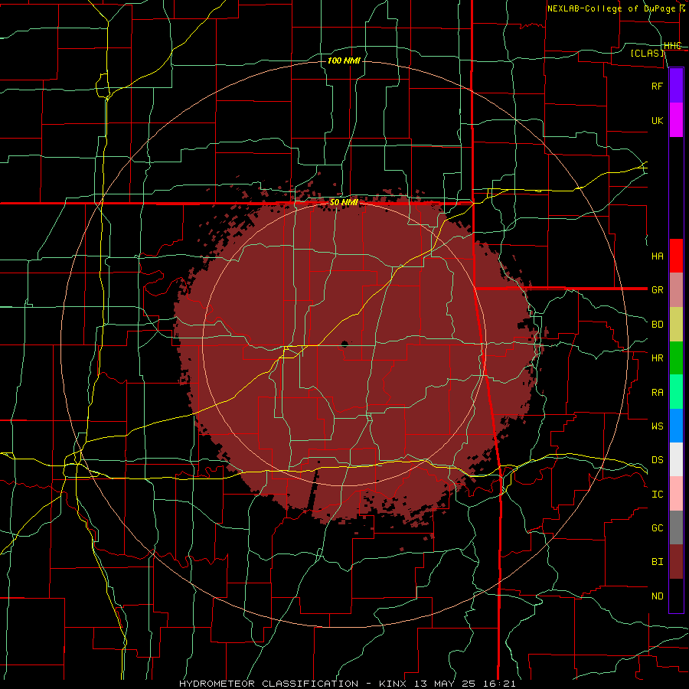Click the WS blue legend swatch
The image size is (689, 689).
[x=676, y=426]
